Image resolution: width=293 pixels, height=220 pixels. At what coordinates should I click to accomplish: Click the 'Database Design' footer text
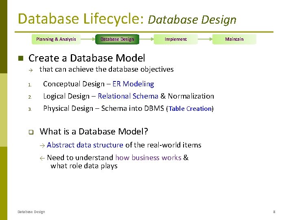click(31, 212)
